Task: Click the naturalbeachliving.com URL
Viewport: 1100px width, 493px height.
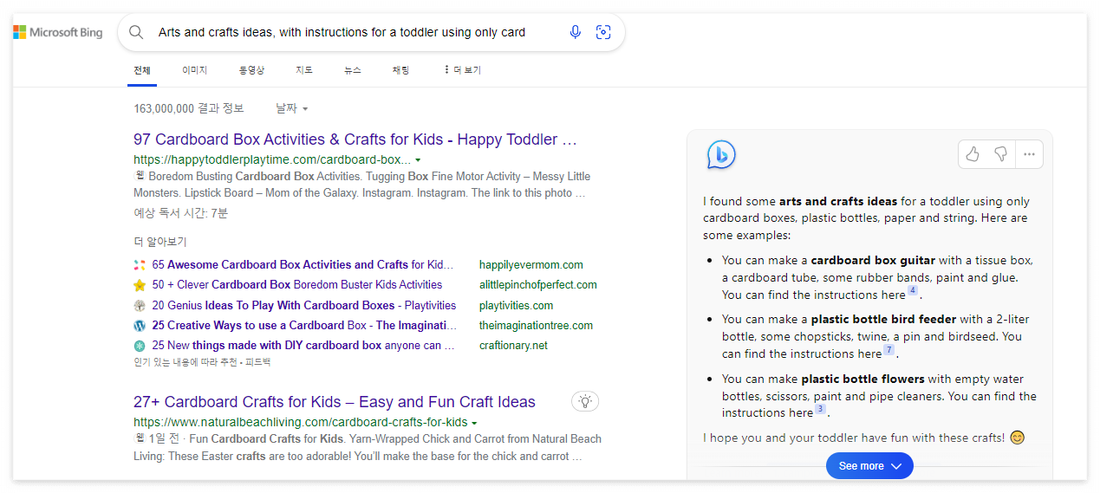Action: (x=300, y=423)
